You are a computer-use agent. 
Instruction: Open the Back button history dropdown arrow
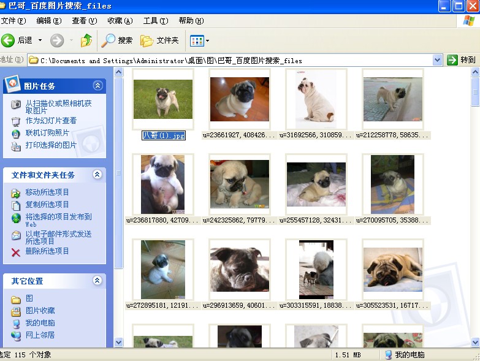click(x=40, y=40)
